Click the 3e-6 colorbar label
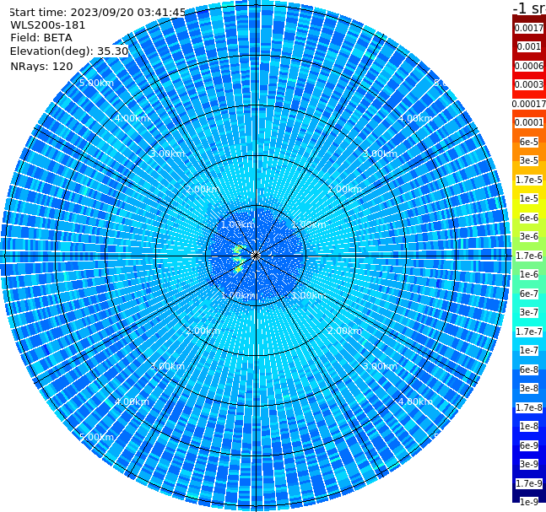This screenshot has width=546, height=512. [529, 236]
